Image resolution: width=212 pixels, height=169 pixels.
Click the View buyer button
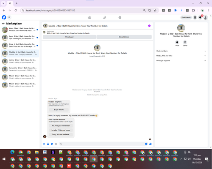[70, 37]
